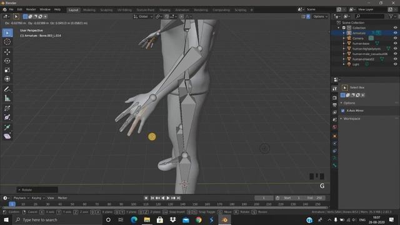
Task: Switch to the Shading workspace tab
Action: tap(165, 10)
